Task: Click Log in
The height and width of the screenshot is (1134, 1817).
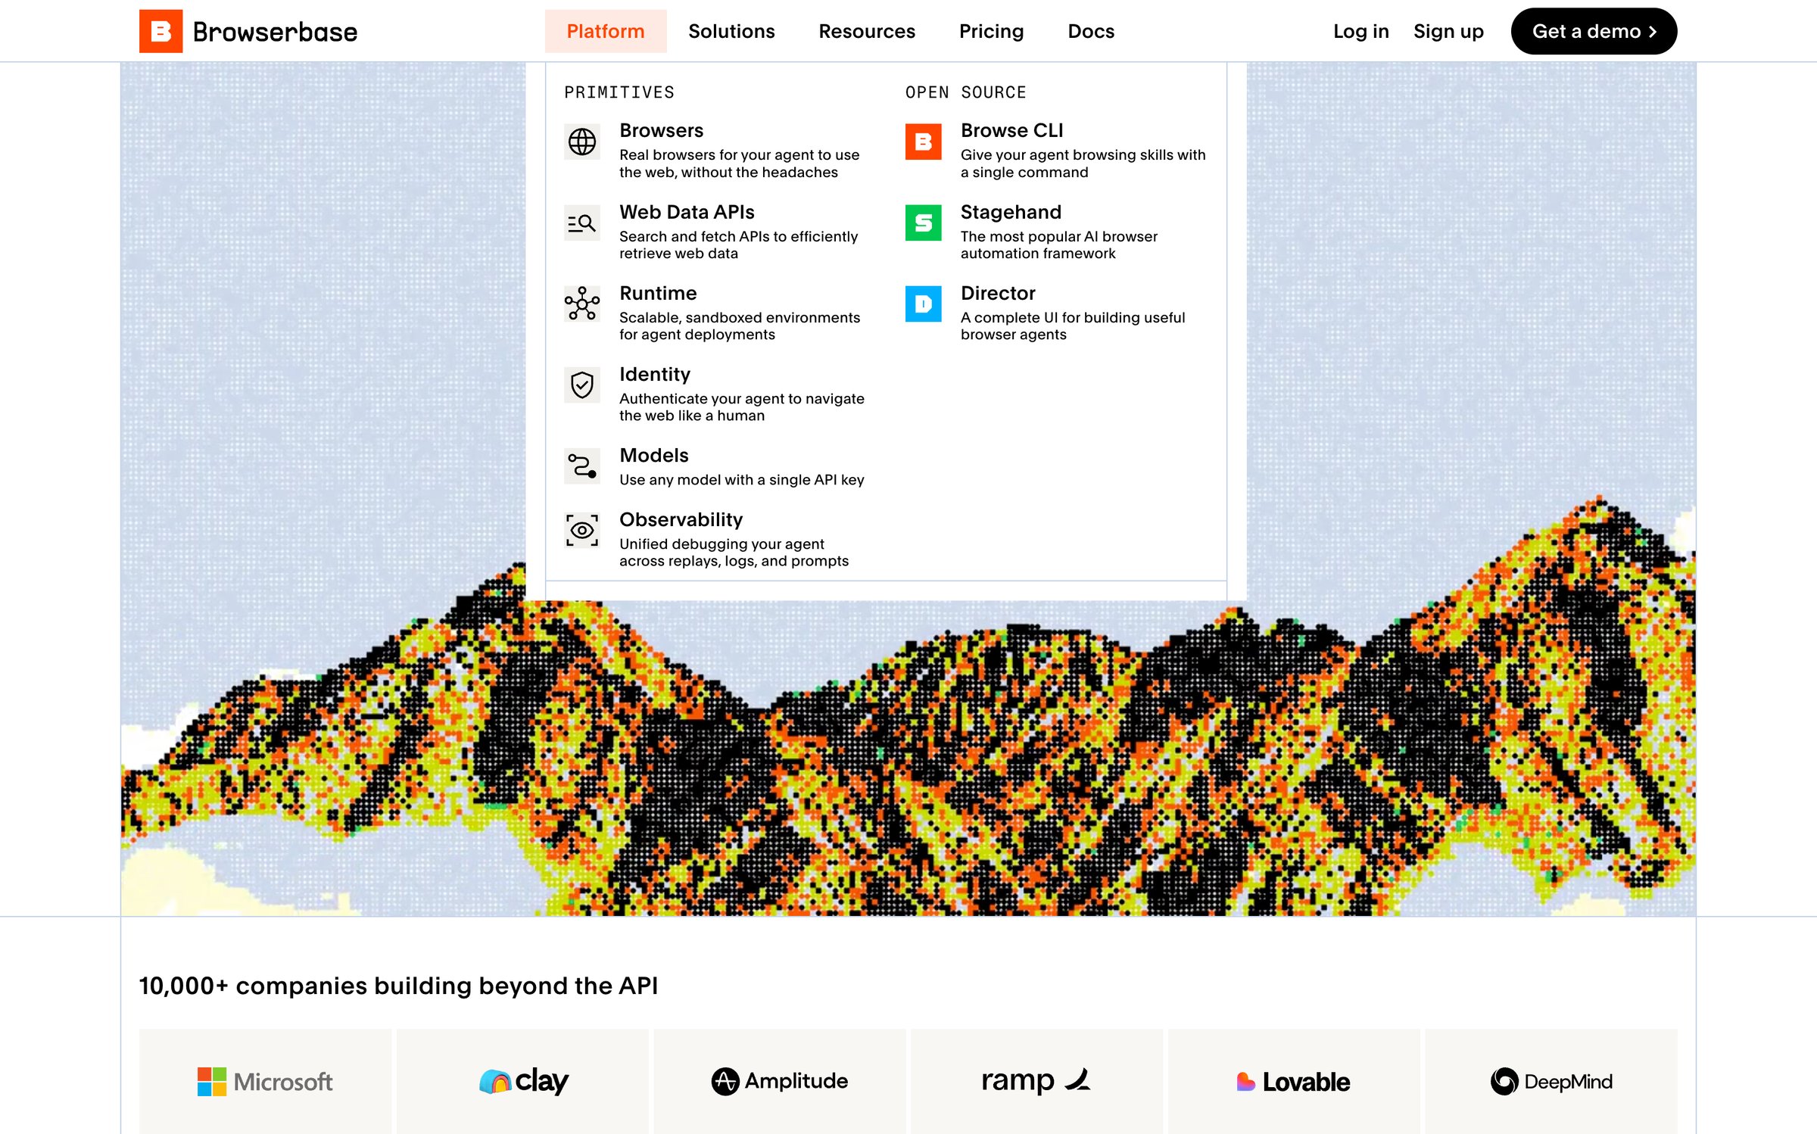Action: (1361, 31)
